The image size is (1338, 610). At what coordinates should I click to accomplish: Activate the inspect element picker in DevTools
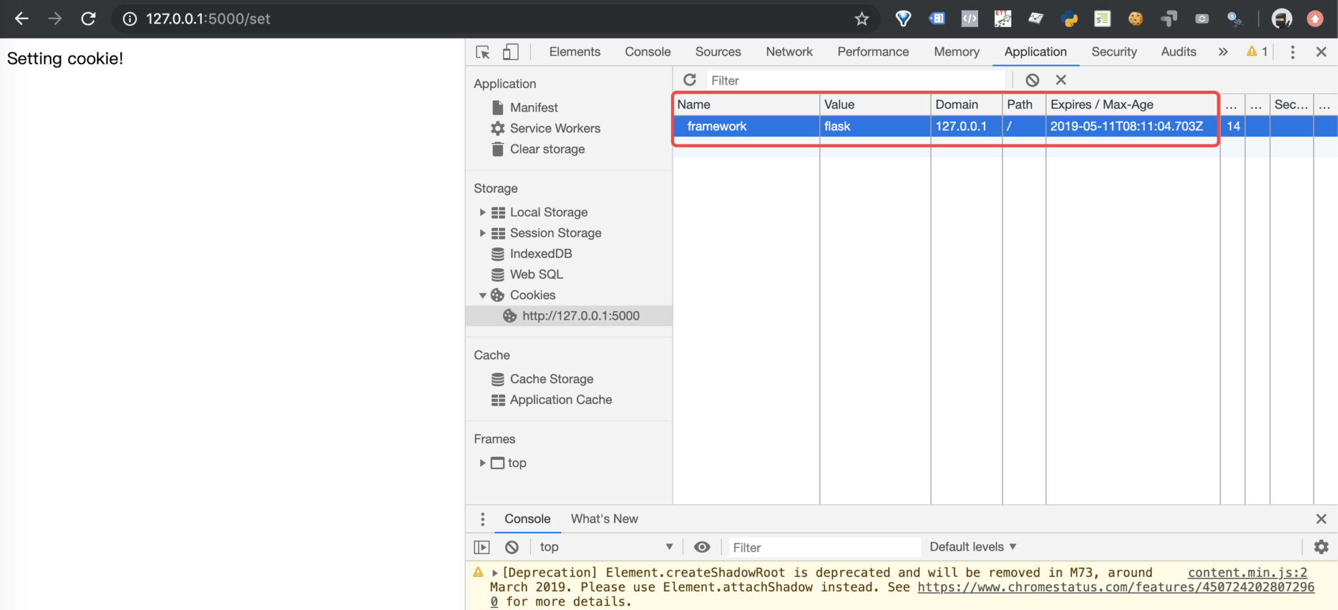(x=483, y=52)
